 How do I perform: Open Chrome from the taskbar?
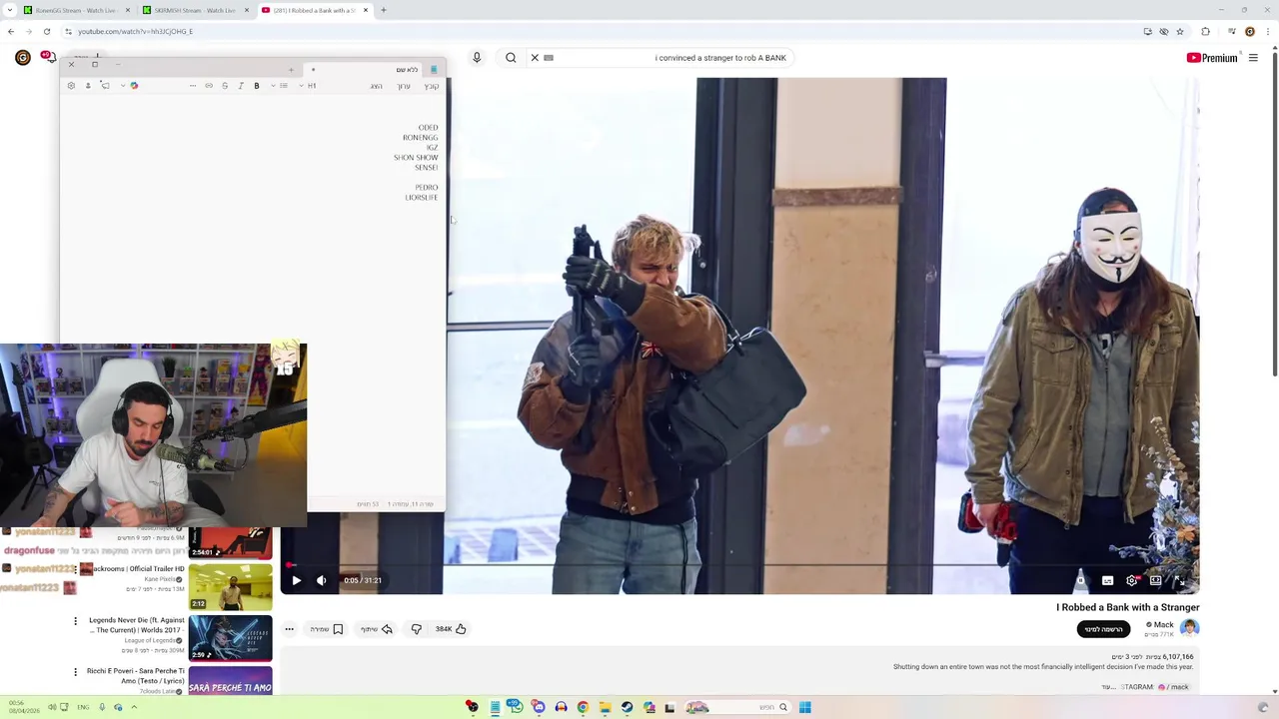[583, 707]
